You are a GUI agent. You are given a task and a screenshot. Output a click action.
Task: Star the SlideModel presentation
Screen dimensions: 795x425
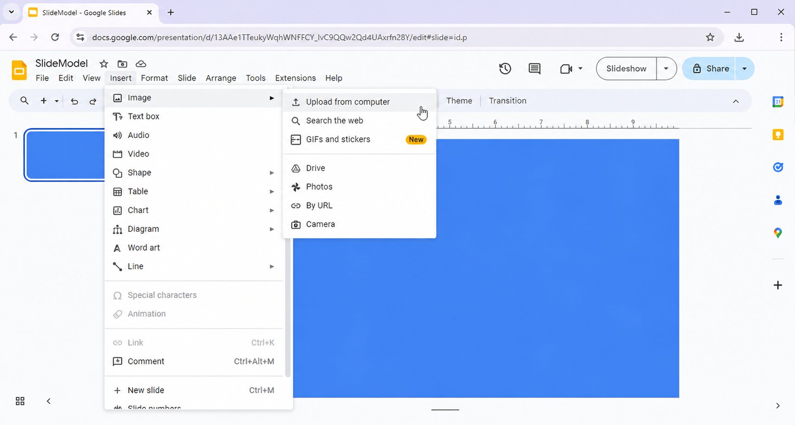[104, 63]
